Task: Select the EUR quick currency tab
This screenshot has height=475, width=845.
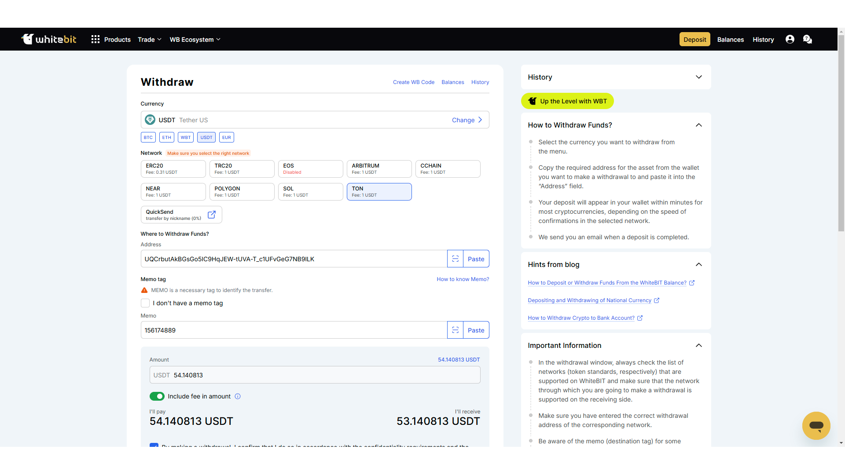Action: click(x=227, y=137)
